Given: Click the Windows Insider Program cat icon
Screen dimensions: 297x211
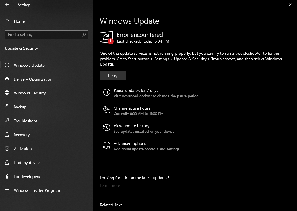Looking at the screenshot, I should pyautogui.click(x=7, y=190).
